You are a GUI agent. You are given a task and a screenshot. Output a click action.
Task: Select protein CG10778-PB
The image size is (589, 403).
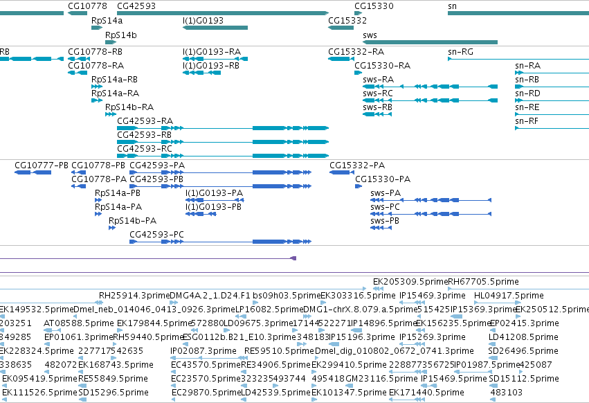pyautogui.click(x=78, y=172)
